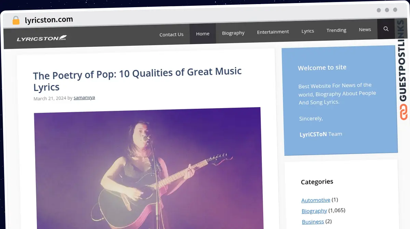Open the Lyrics navigation item
Screen dimensions: 410x229
coord(307,31)
